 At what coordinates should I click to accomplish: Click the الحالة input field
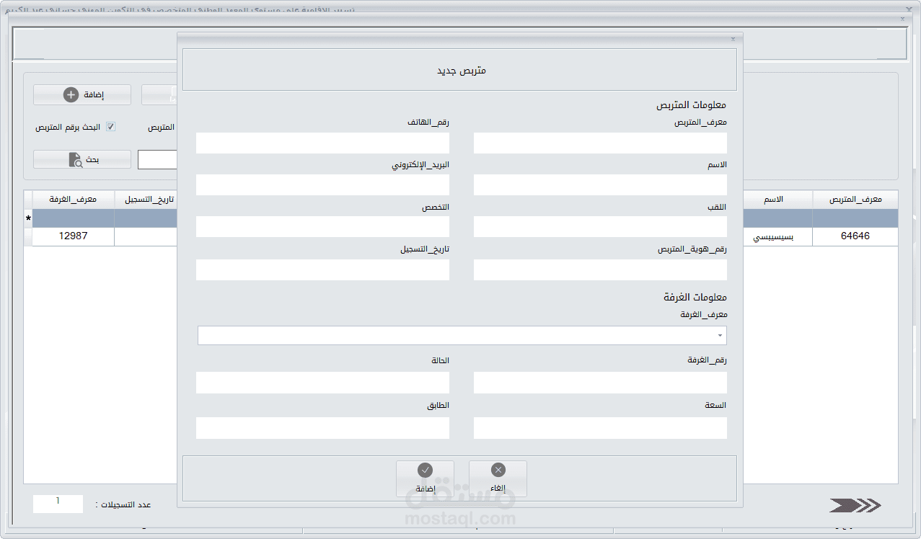[x=322, y=383]
